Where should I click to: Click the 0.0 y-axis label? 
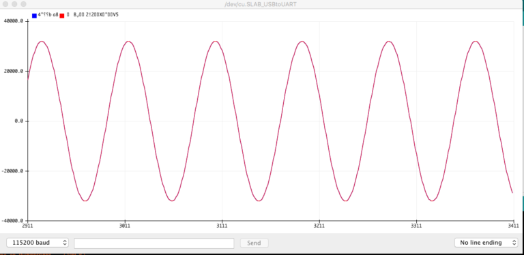[x=19, y=121]
